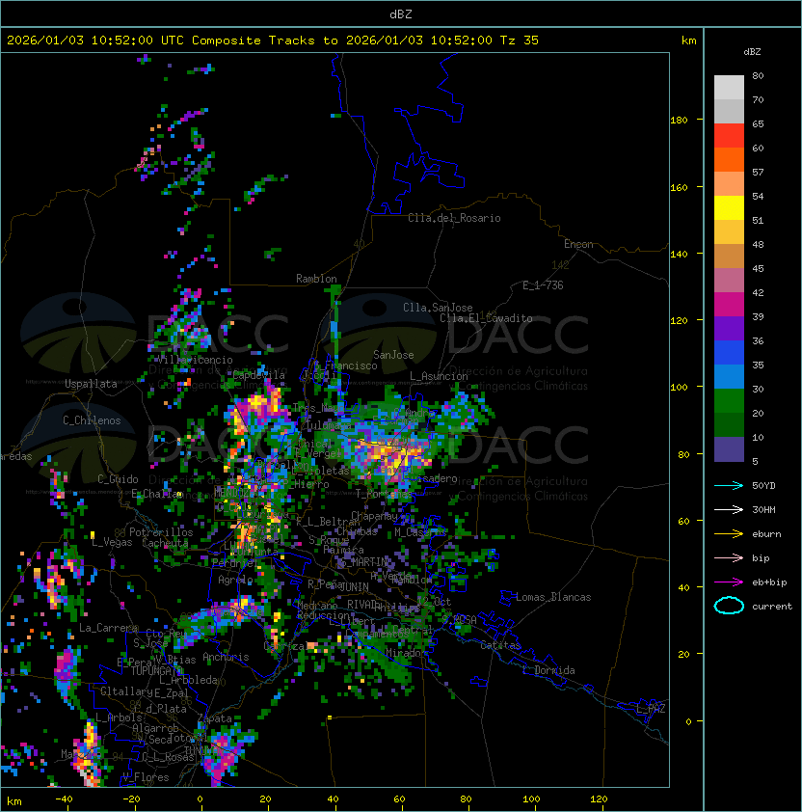
Task: Pick the red swatch below 65 dBZ
Action: 729,136
